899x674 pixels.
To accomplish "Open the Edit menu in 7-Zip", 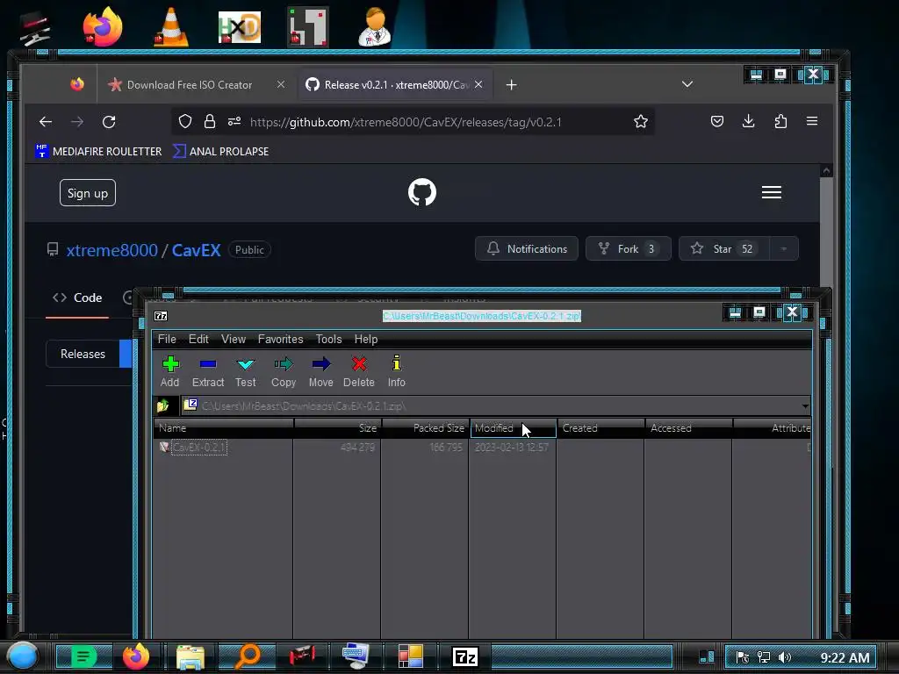I will click(198, 340).
